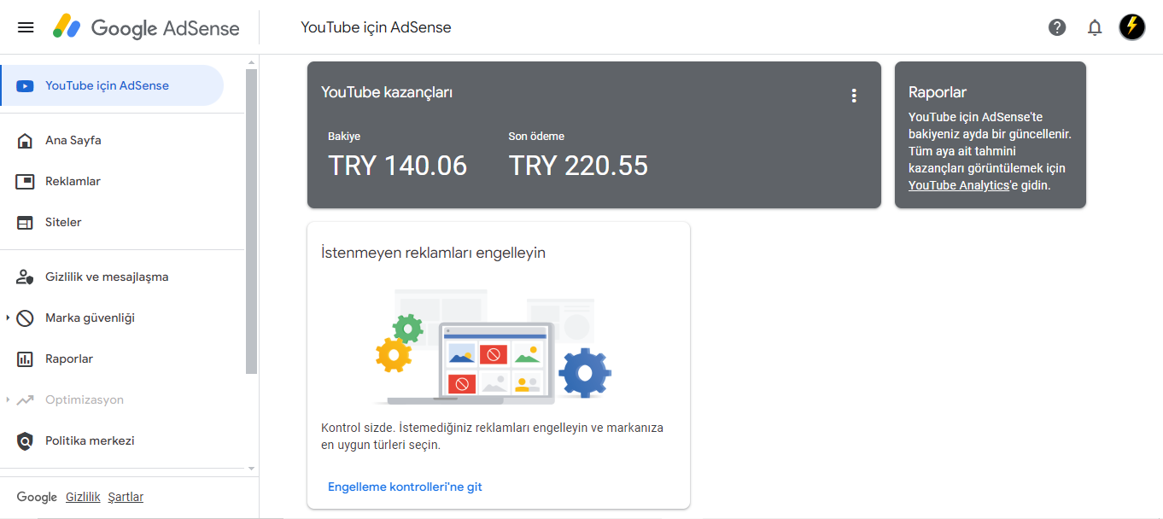This screenshot has width=1163, height=519.
Task: Open the account profile avatar
Action: 1132,27
